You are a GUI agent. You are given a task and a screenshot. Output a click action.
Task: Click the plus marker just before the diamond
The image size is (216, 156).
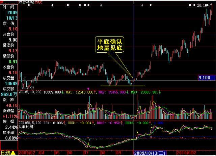point(142,5)
